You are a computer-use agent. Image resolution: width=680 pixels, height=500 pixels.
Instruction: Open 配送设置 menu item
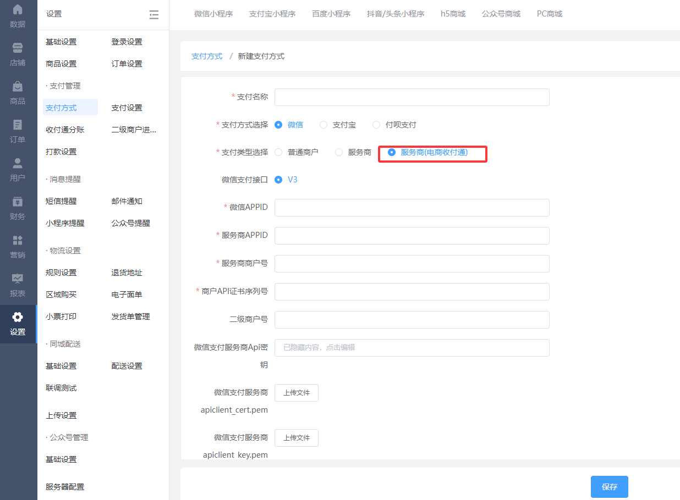click(x=127, y=366)
